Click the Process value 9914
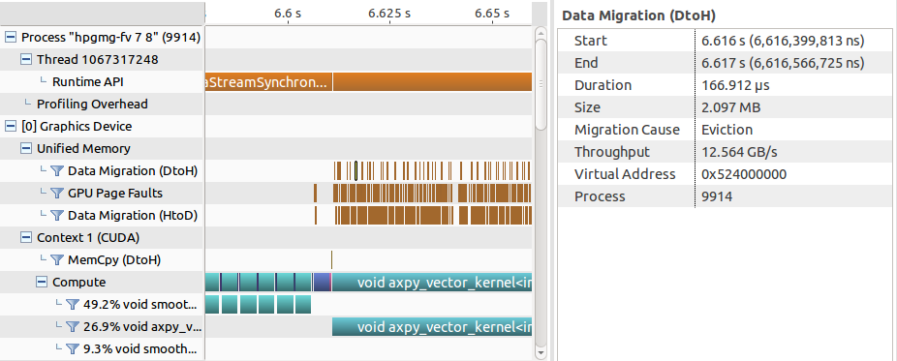This screenshot has height=361, width=897. 717,196
